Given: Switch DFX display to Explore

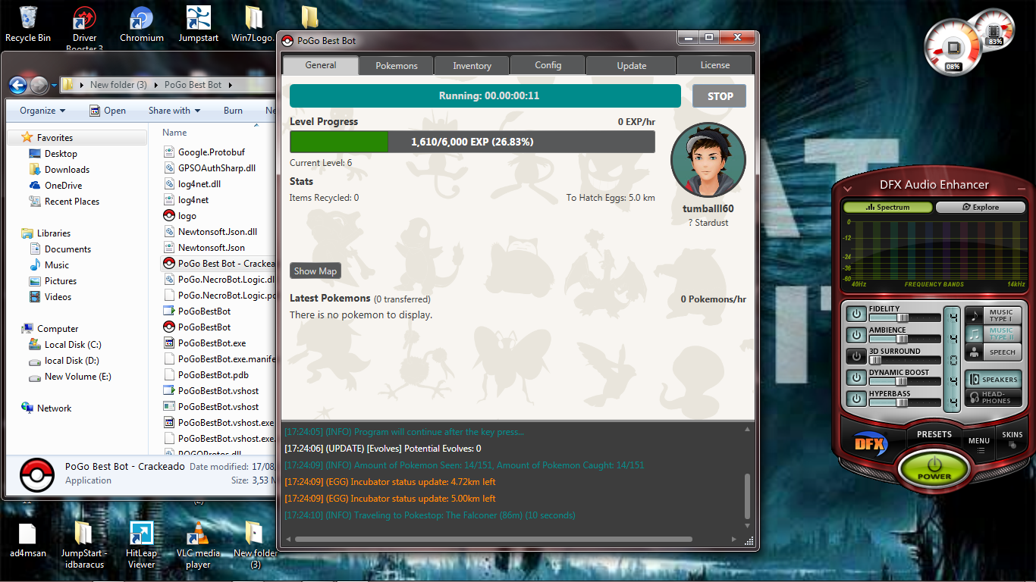Looking at the screenshot, I should pos(980,207).
